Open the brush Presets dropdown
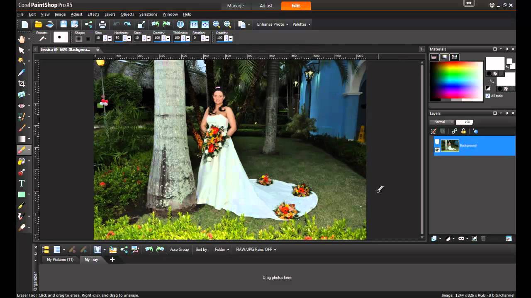The height and width of the screenshot is (298, 531). (x=42, y=39)
